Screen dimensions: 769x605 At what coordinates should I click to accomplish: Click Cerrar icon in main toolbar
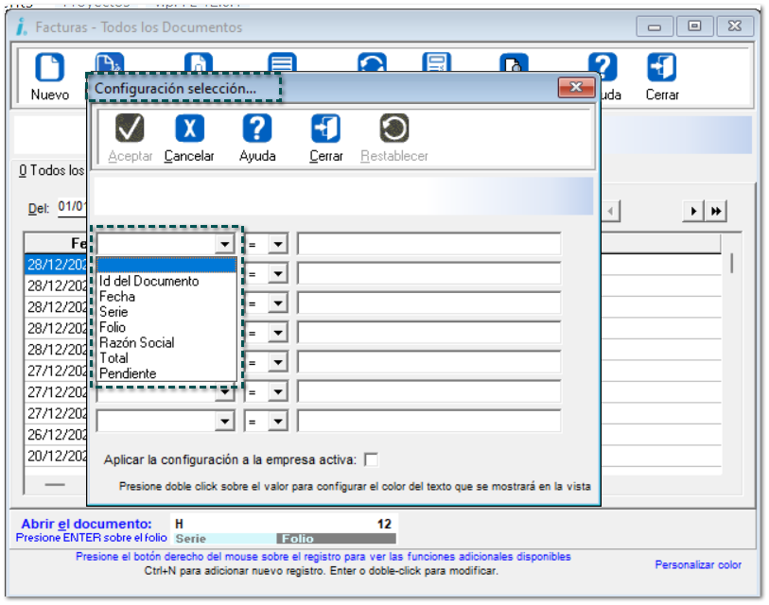[x=661, y=69]
